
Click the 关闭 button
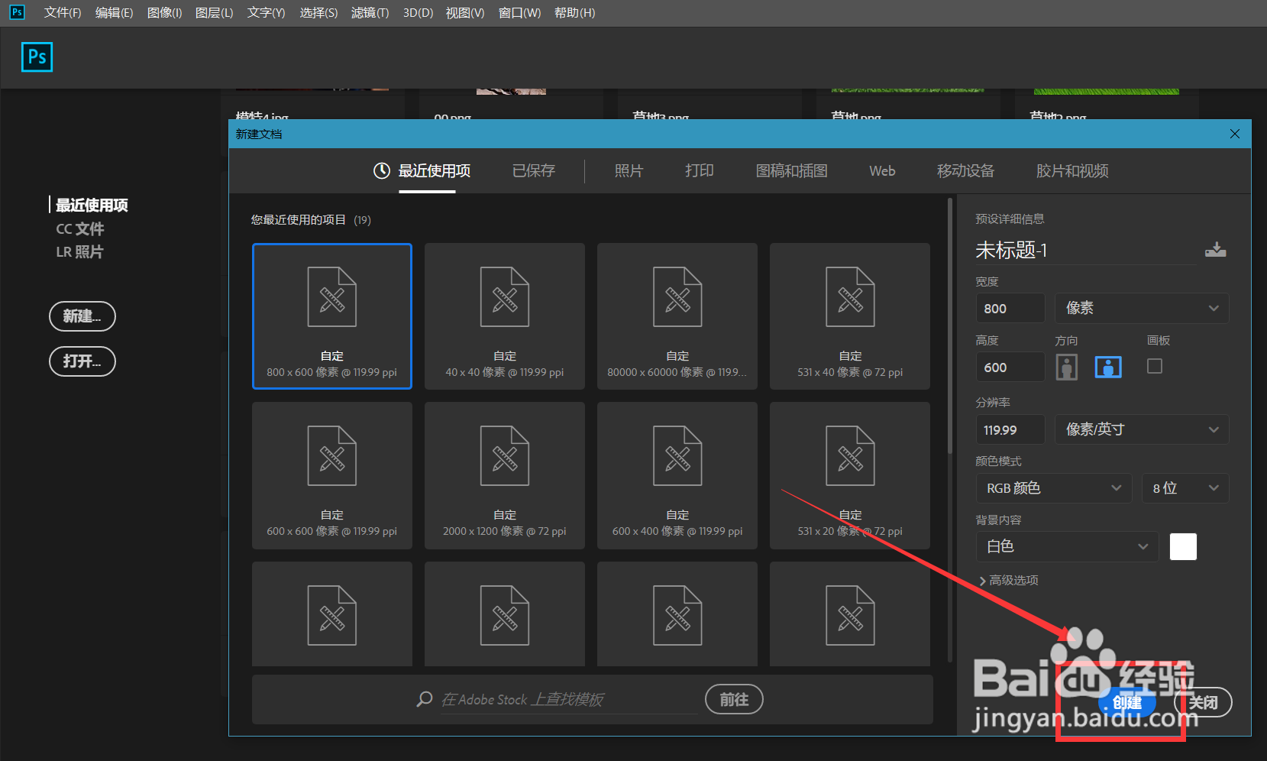coord(1203,702)
